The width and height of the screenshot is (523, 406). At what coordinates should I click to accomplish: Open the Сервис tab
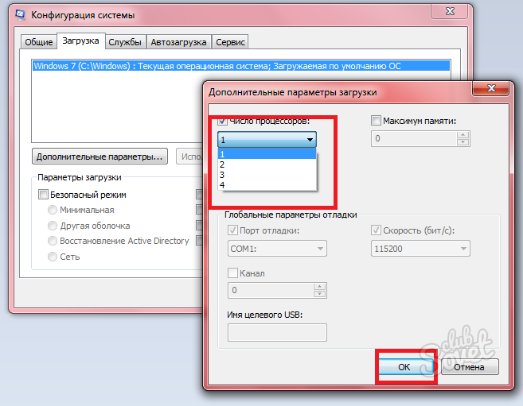click(x=231, y=42)
